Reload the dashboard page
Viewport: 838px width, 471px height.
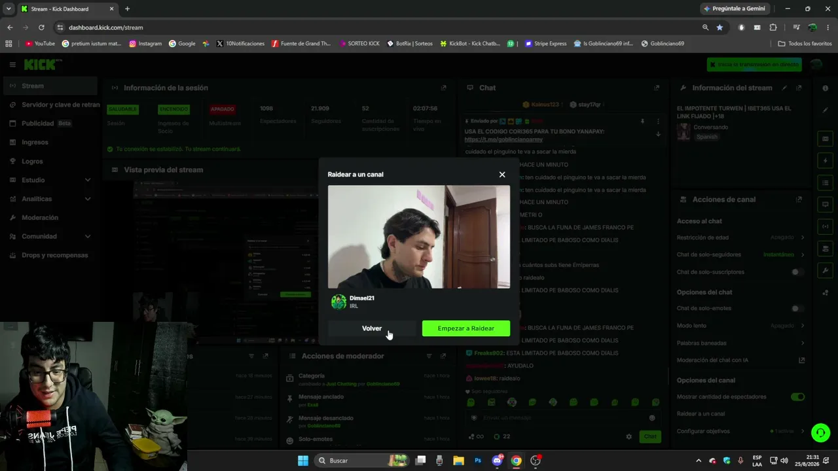(41, 27)
